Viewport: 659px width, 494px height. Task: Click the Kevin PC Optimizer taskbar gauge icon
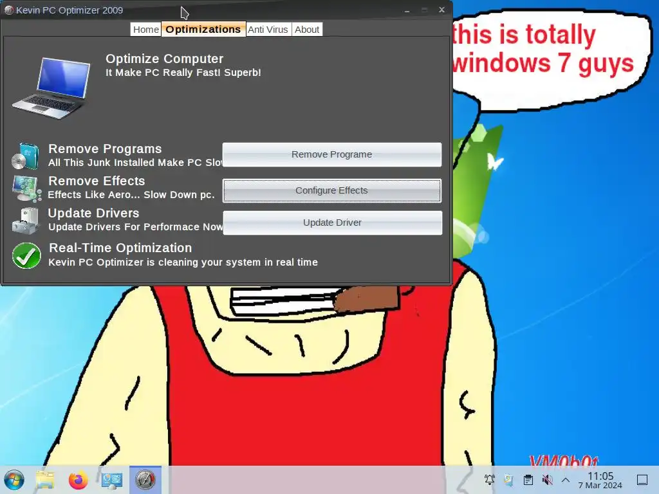coord(145,480)
